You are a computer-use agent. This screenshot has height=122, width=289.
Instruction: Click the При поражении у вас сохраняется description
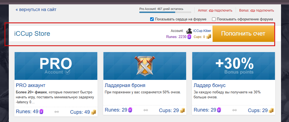(143, 92)
